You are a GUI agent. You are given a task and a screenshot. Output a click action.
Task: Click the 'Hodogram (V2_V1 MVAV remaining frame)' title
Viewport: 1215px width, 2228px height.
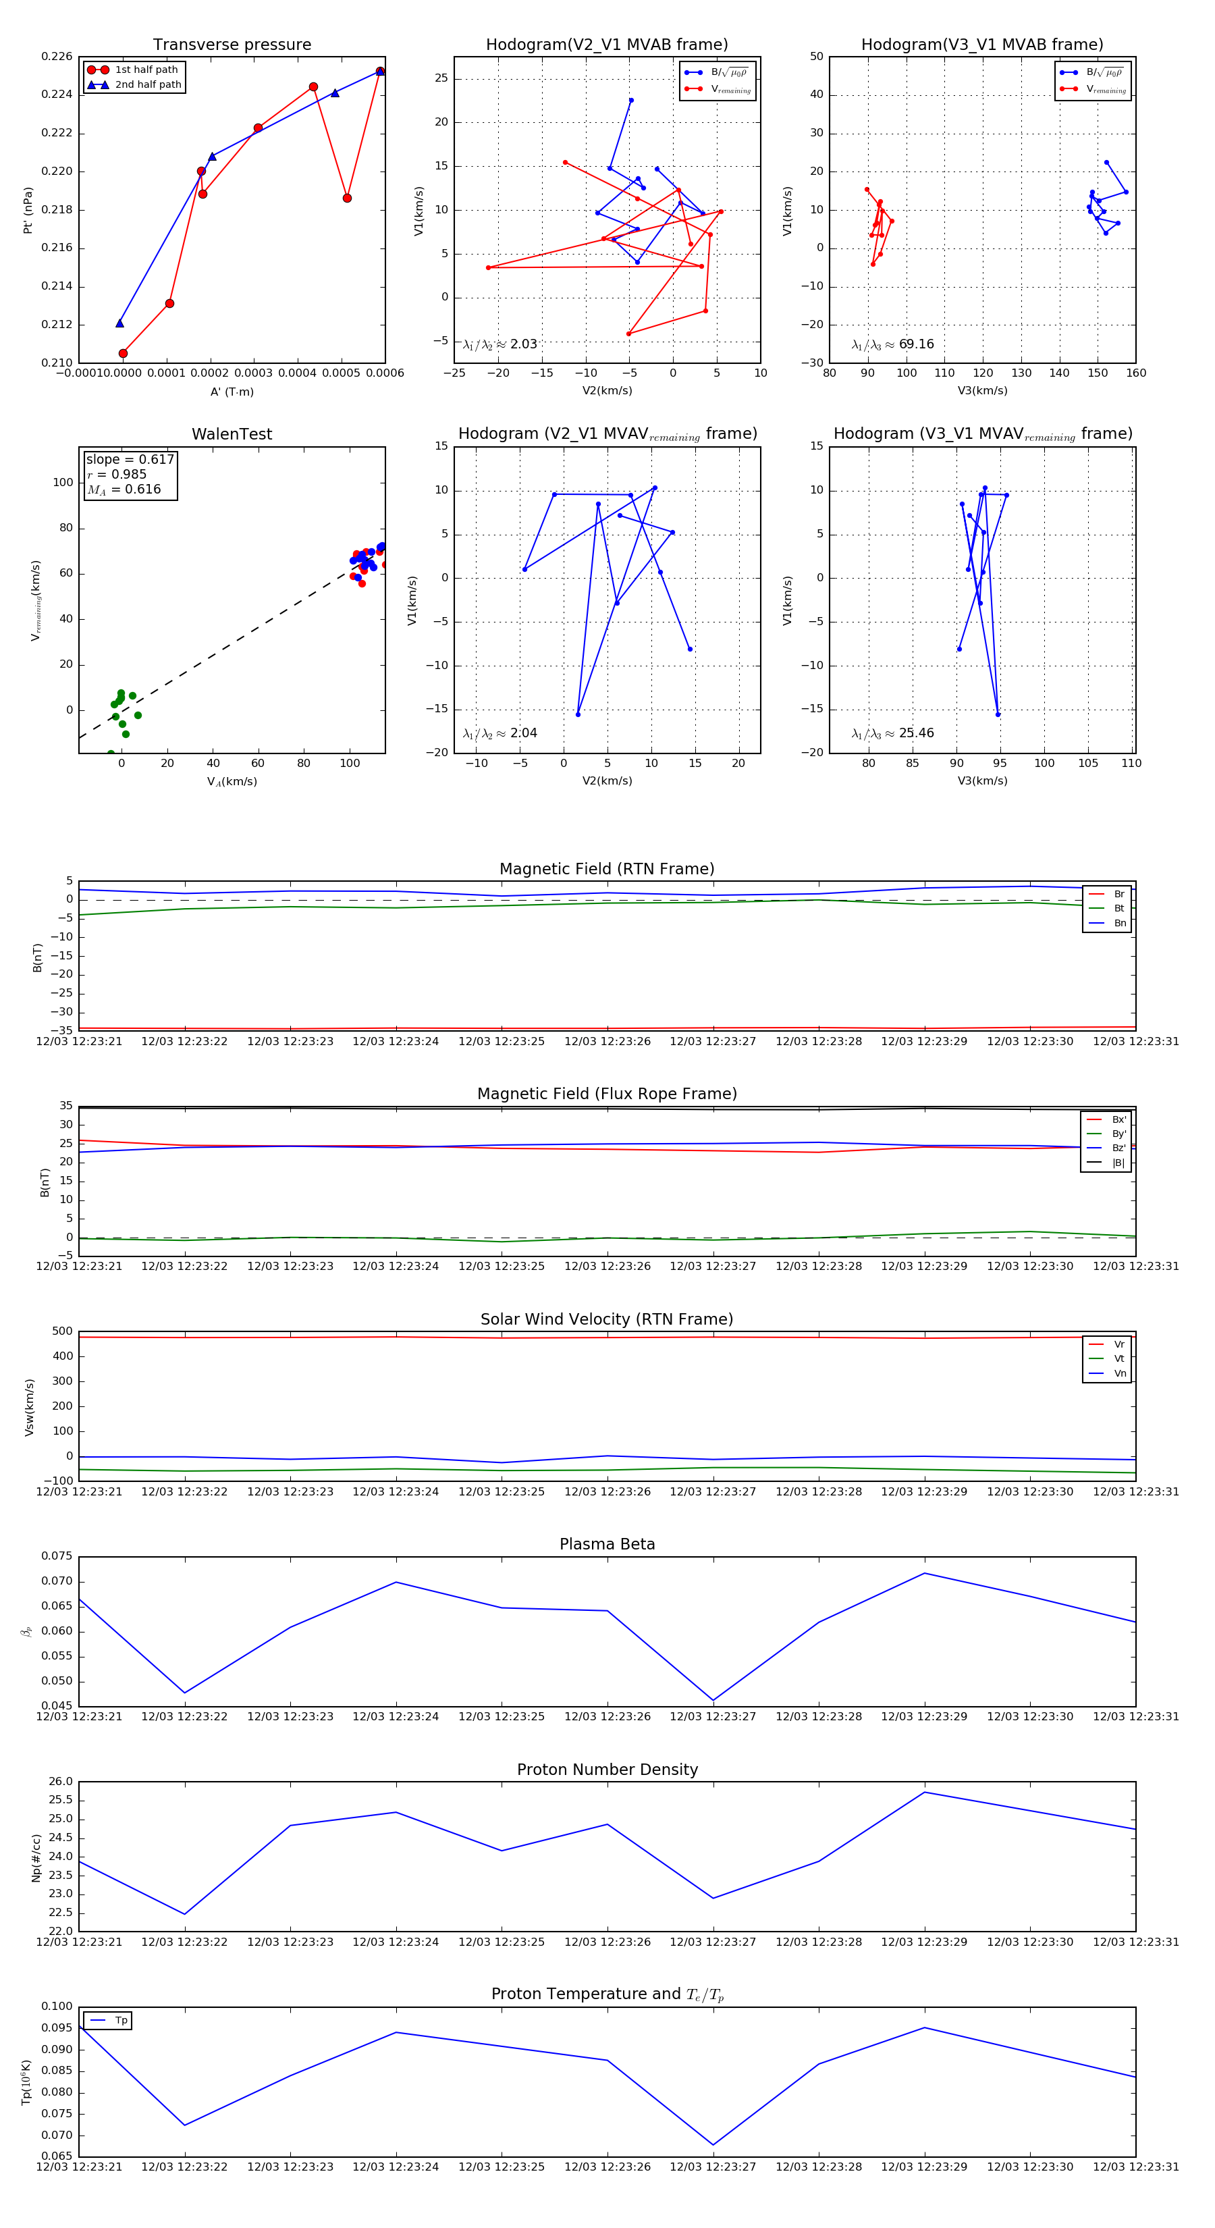(x=607, y=434)
